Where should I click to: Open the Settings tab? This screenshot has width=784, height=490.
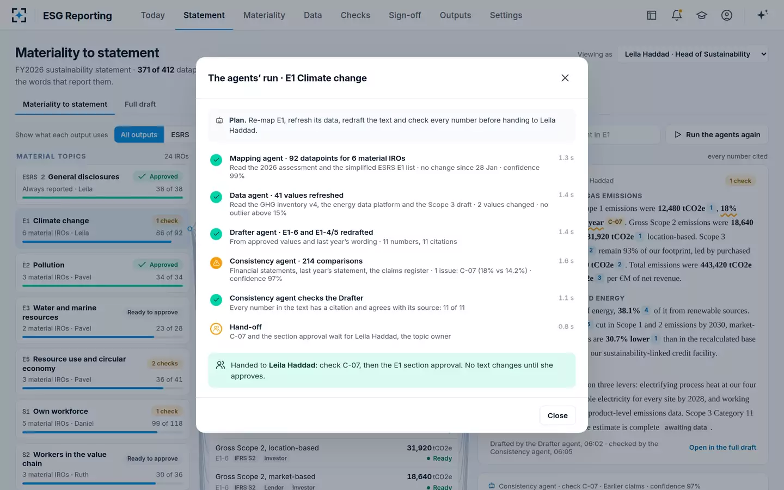(x=506, y=15)
